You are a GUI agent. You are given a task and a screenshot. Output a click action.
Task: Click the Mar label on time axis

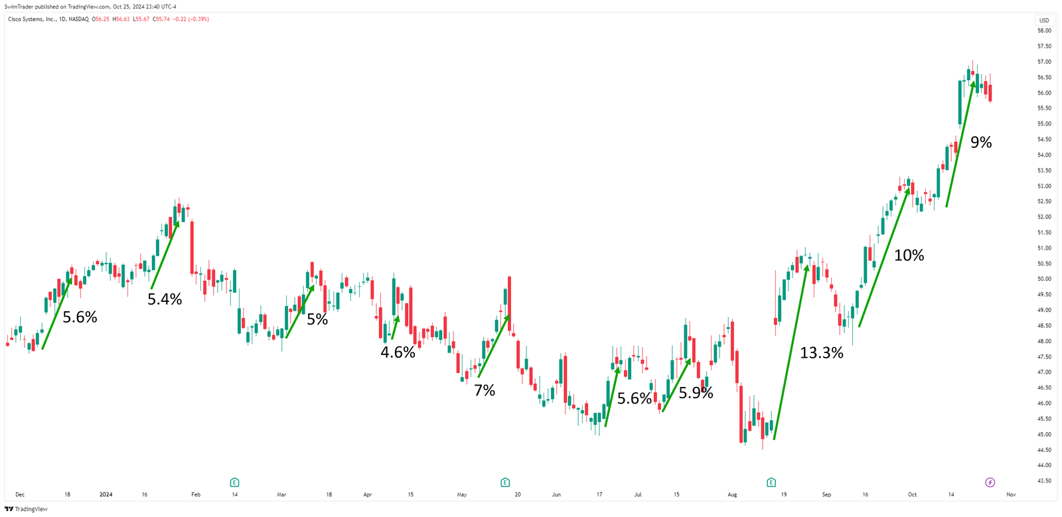click(x=281, y=494)
